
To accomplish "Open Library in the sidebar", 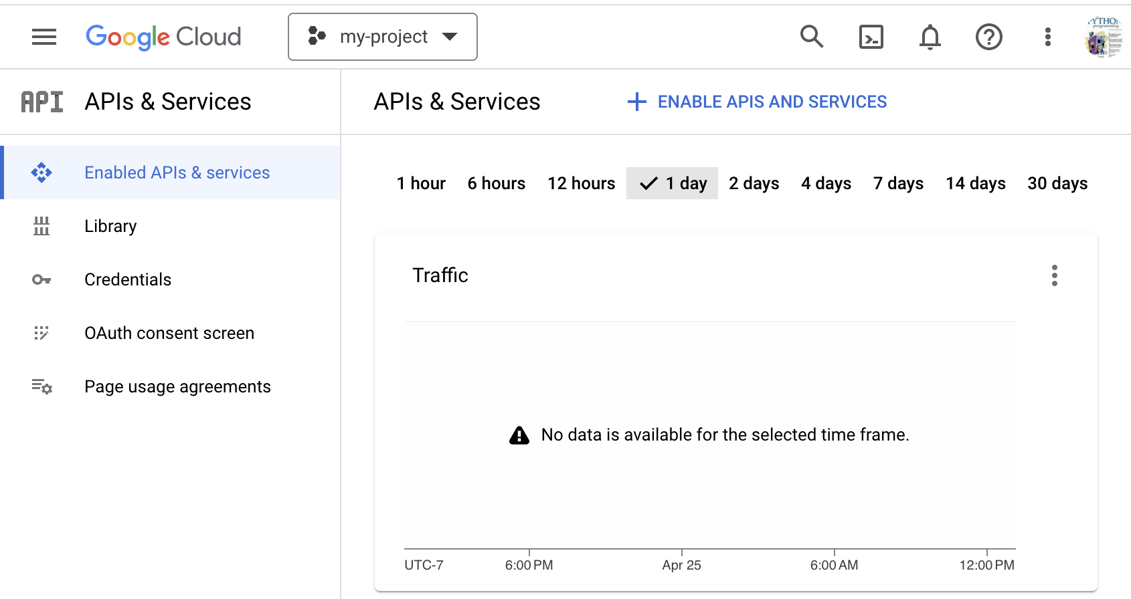I will [170, 226].
